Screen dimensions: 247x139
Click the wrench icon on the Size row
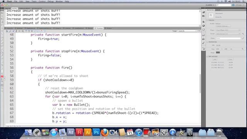pos(243,49)
